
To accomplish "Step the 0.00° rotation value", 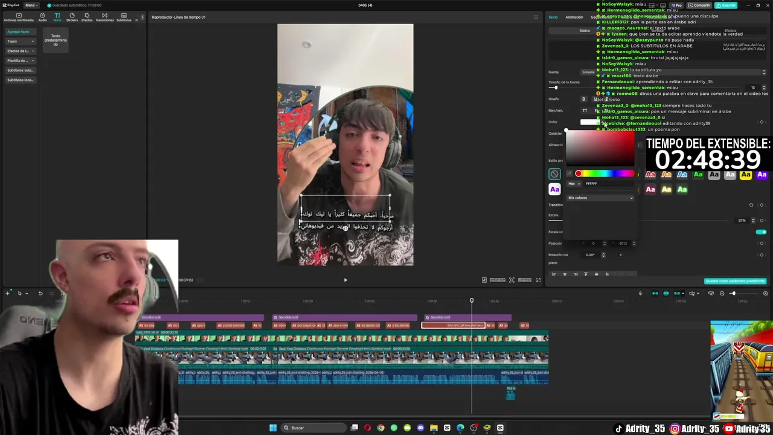I will (603, 255).
